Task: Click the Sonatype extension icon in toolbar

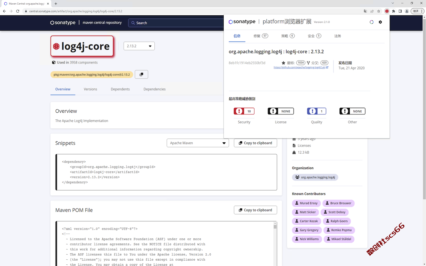Action: pos(387,11)
